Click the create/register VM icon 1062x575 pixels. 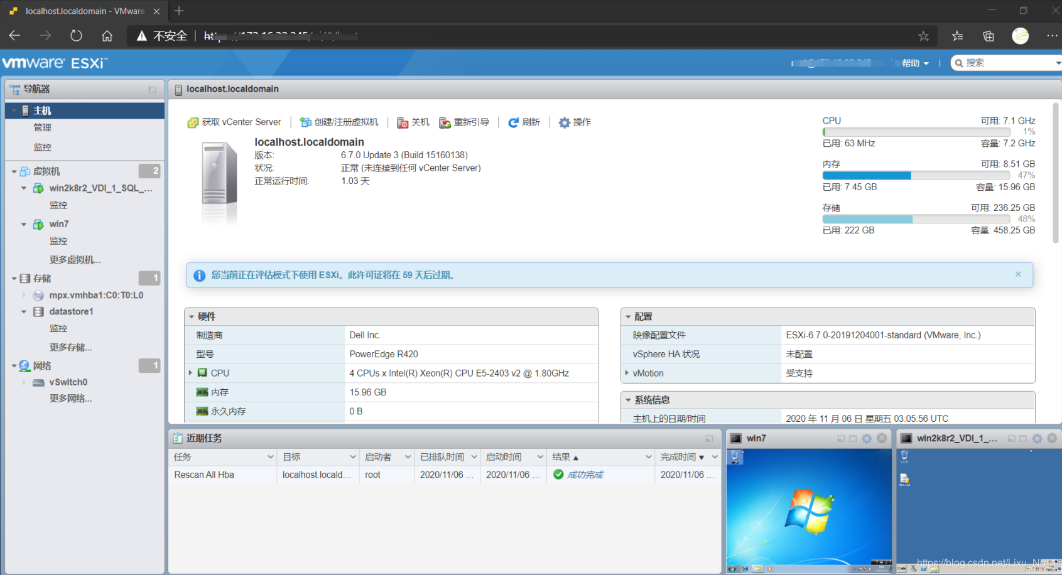click(x=305, y=122)
